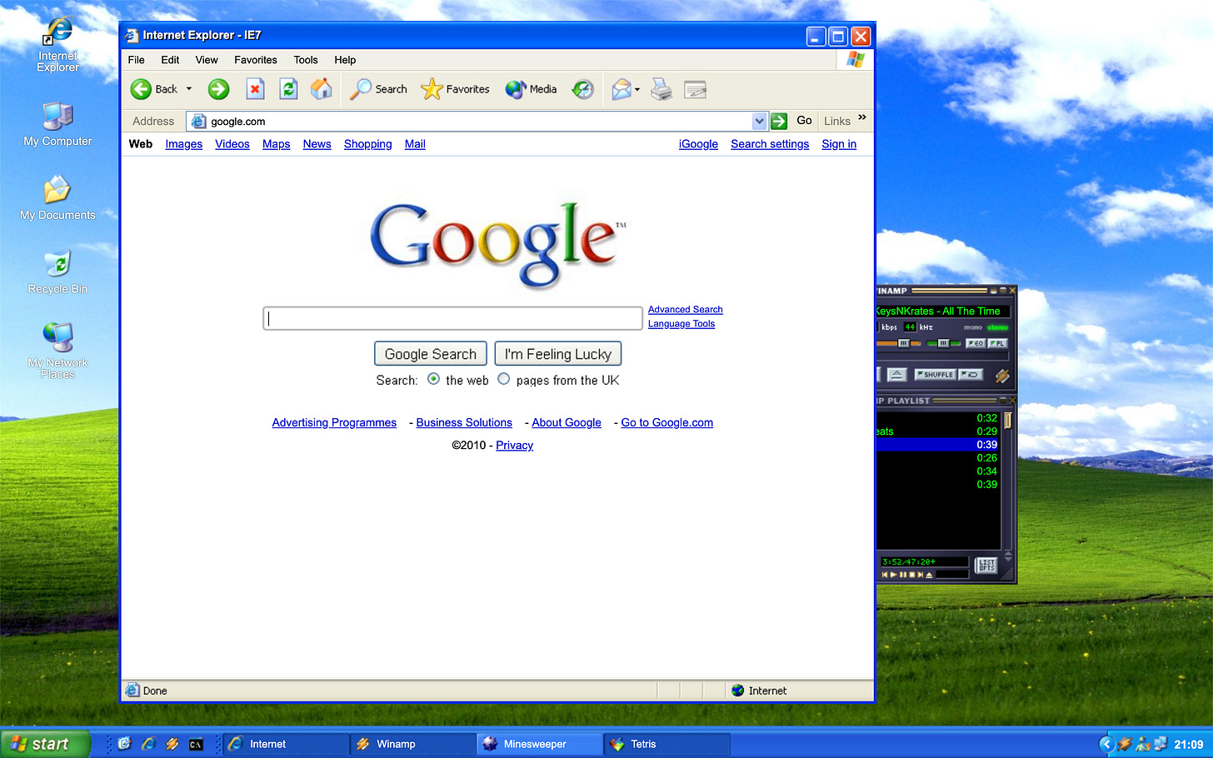Open the Images link
This screenshot has width=1213, height=758.
tap(184, 144)
